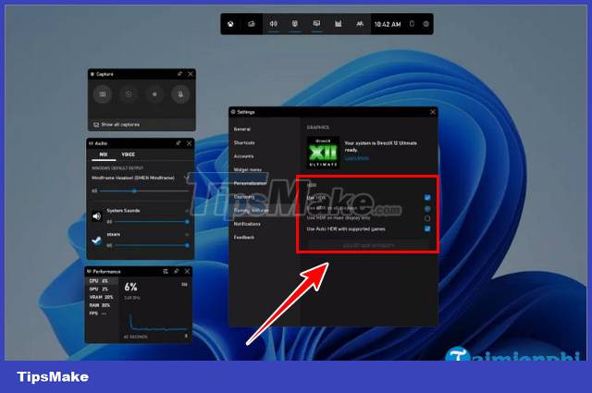
Task: Follow the Learn More link under DirectX
Action: (x=357, y=158)
